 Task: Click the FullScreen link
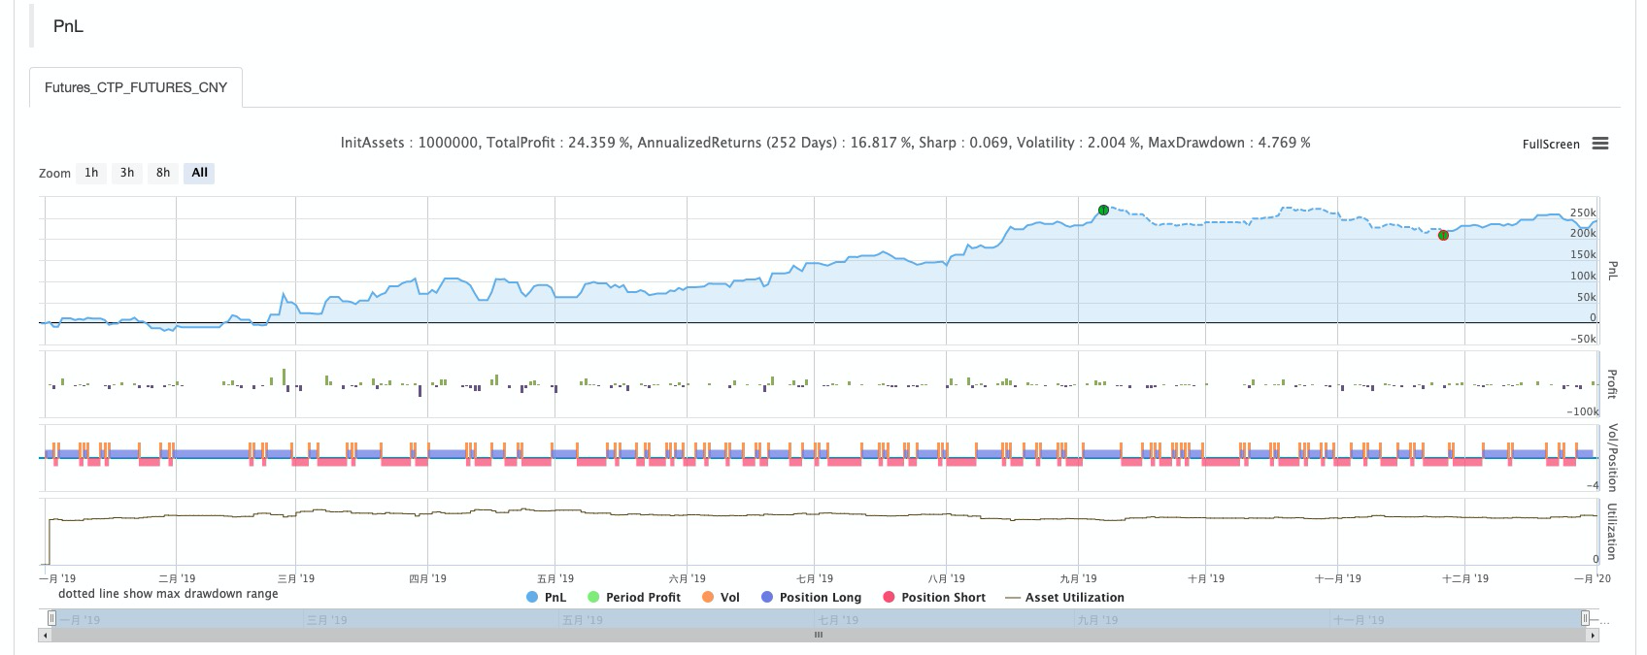pyautogui.click(x=1551, y=144)
